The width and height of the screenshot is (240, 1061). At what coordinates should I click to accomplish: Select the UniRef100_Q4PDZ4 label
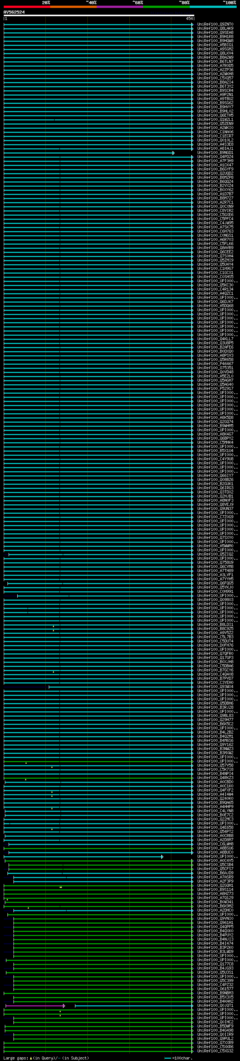(215, 157)
